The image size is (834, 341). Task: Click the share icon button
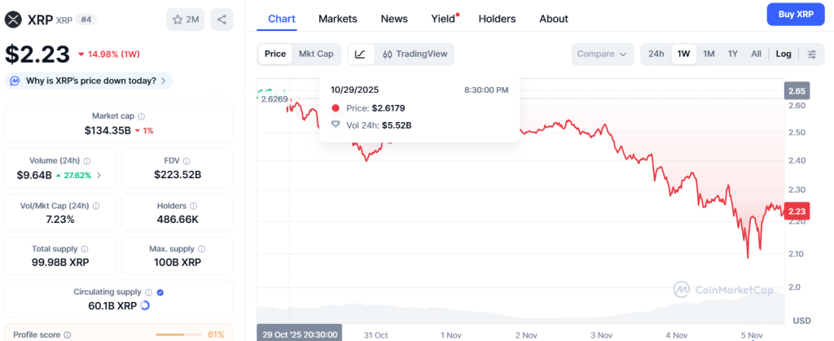(x=221, y=19)
